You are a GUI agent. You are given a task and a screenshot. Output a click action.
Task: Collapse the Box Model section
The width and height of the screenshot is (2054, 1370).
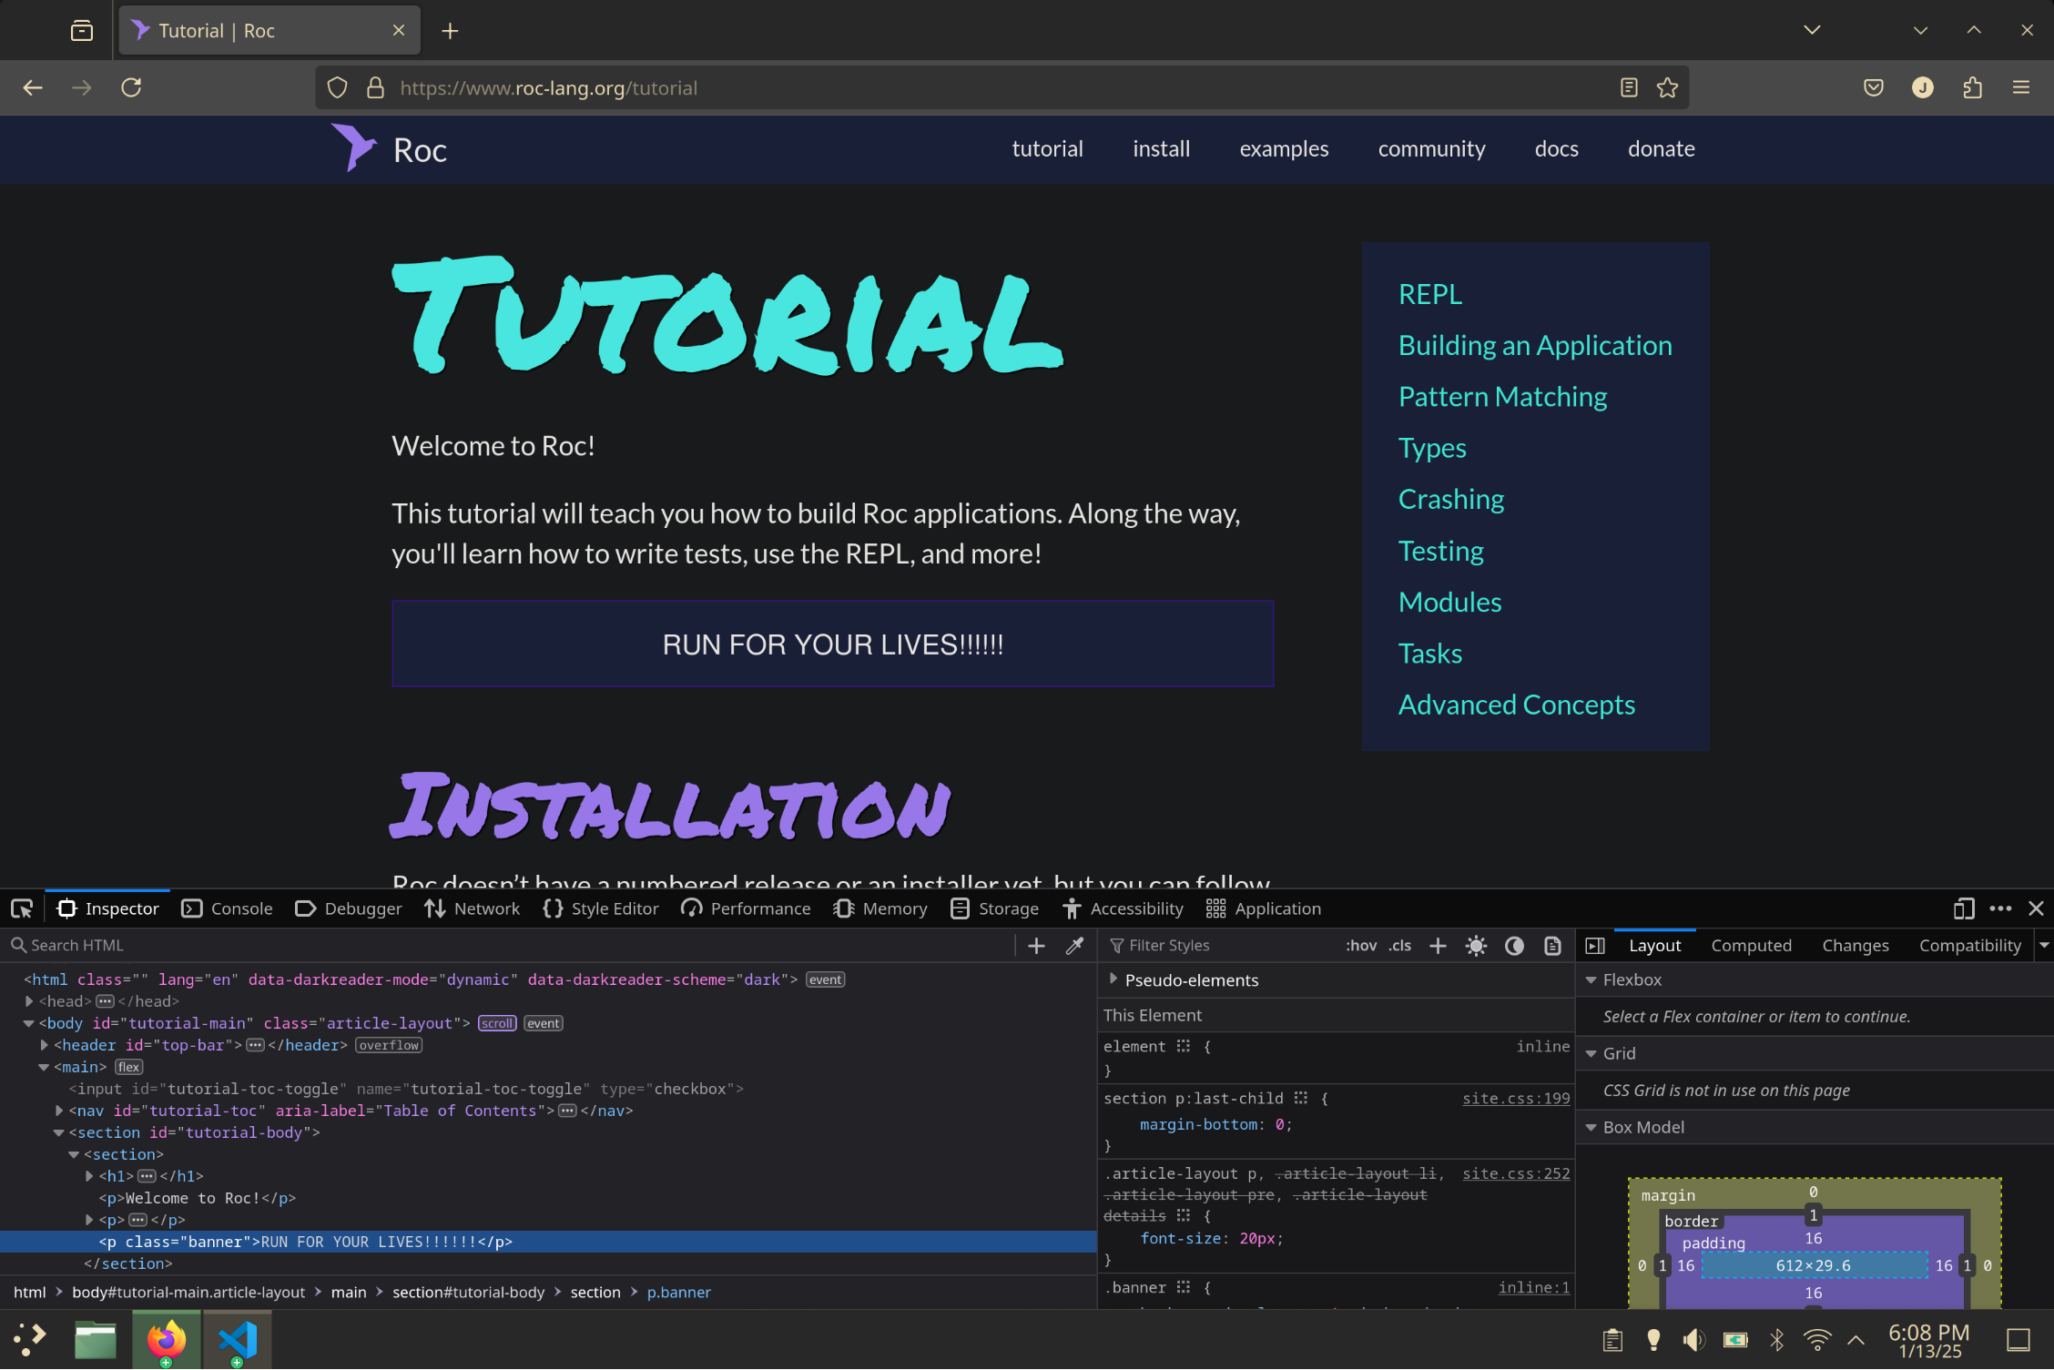pyautogui.click(x=1591, y=1128)
